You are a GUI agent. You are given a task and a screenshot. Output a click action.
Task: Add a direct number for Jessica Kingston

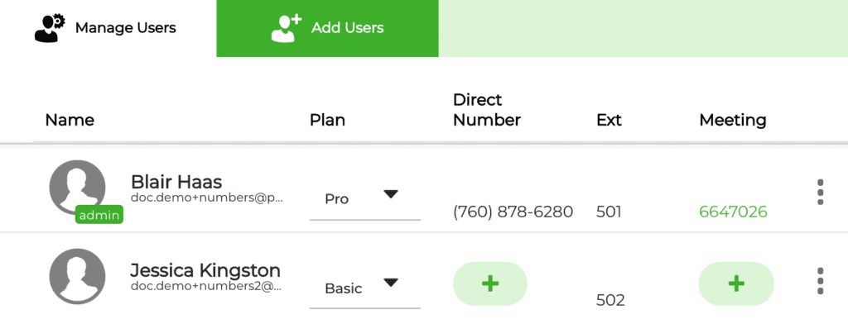(490, 284)
